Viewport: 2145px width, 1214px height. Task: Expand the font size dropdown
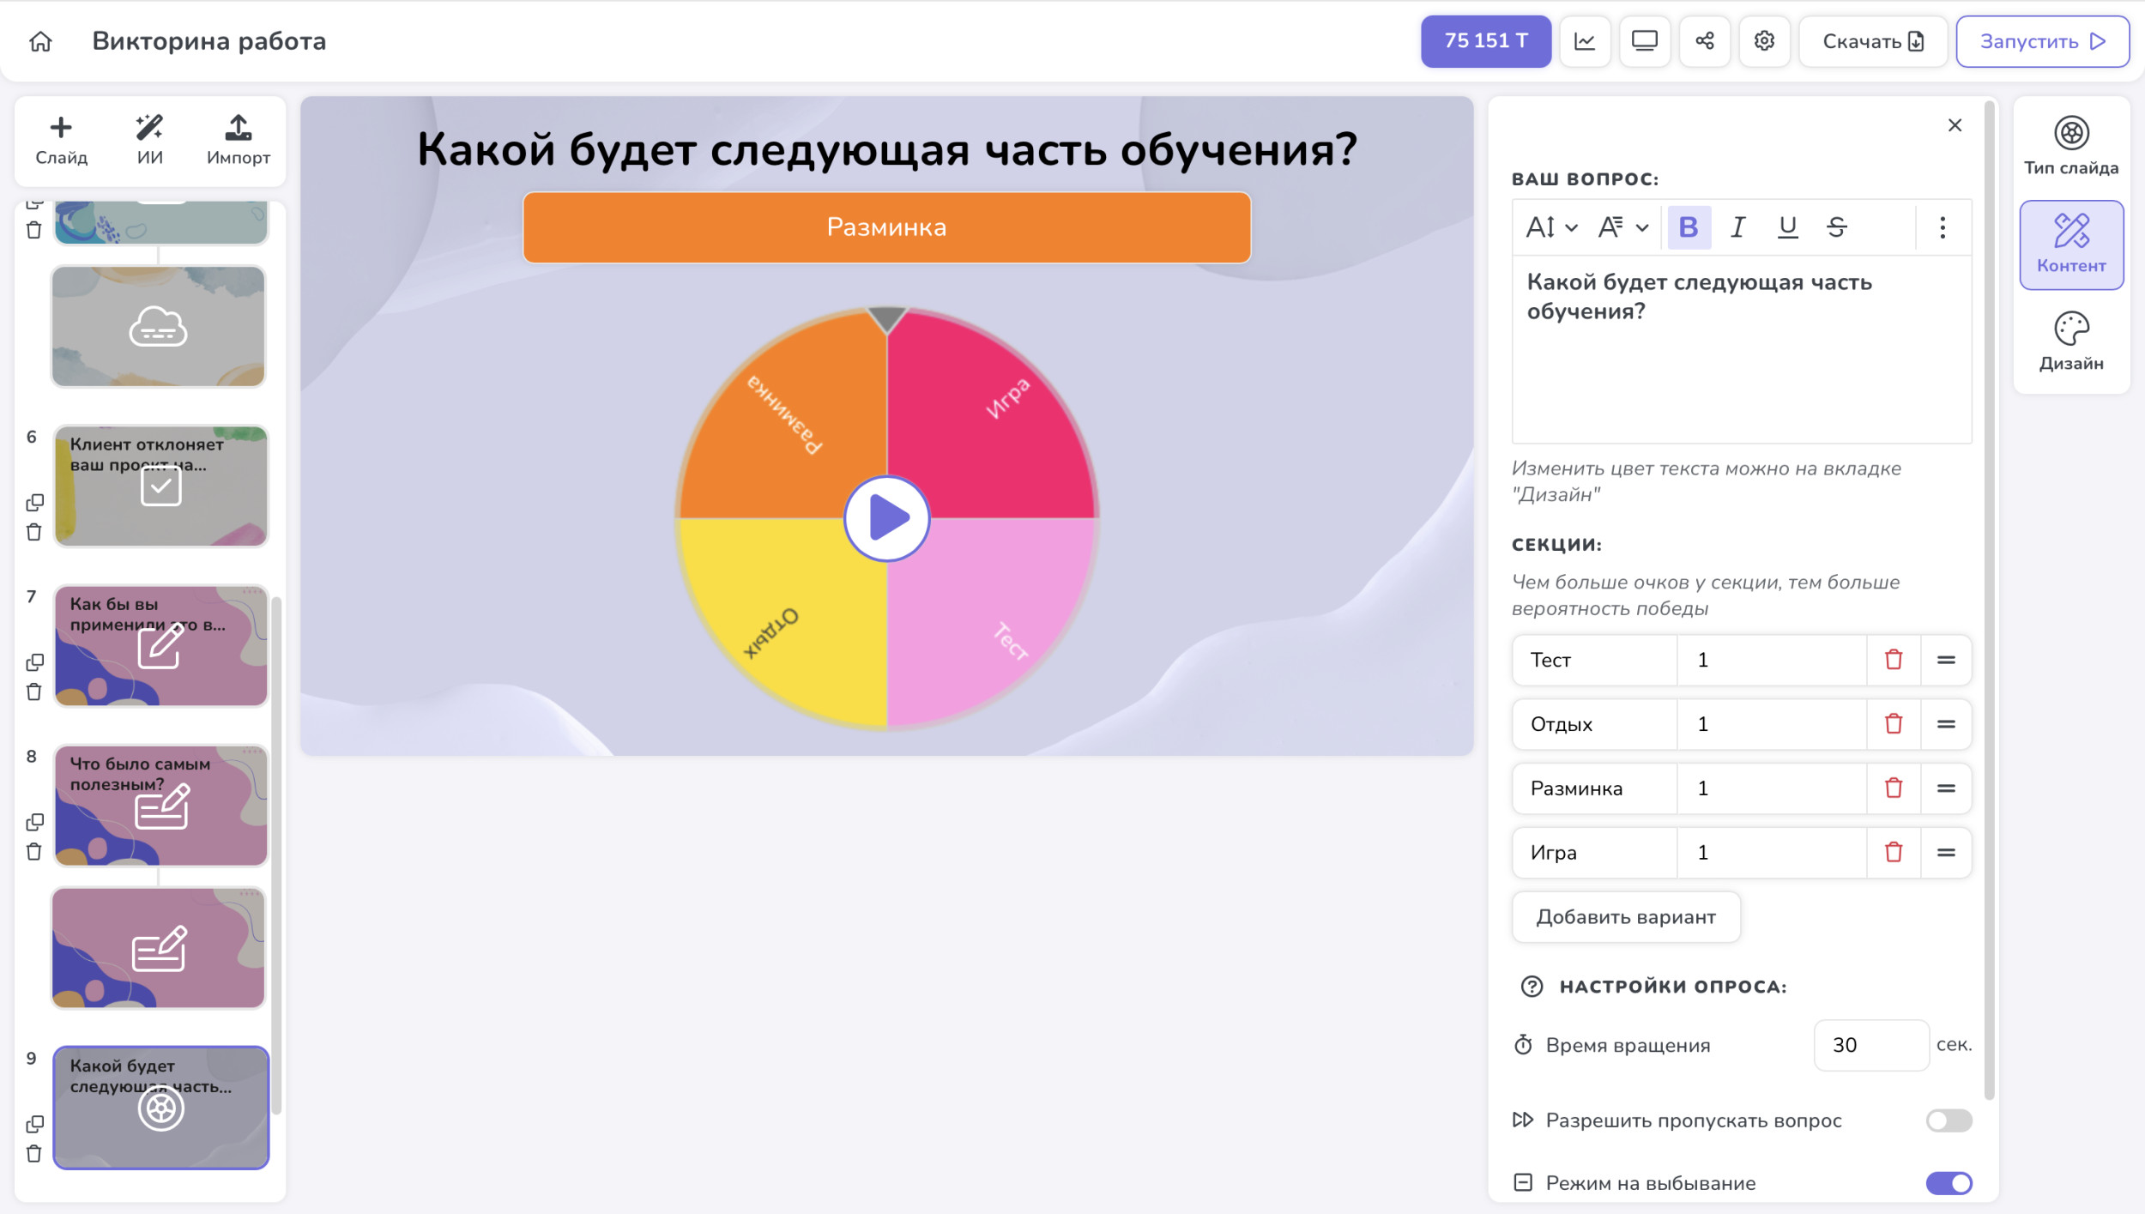(x=1551, y=227)
